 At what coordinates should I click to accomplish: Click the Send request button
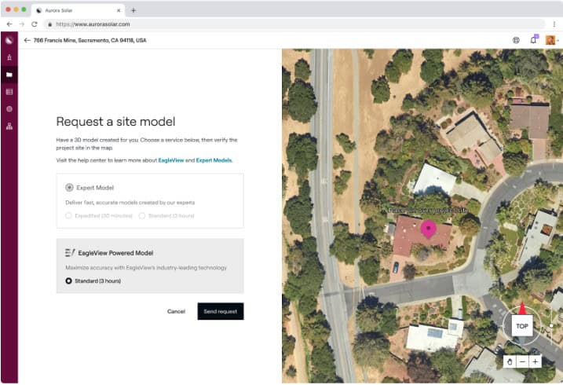(x=221, y=311)
